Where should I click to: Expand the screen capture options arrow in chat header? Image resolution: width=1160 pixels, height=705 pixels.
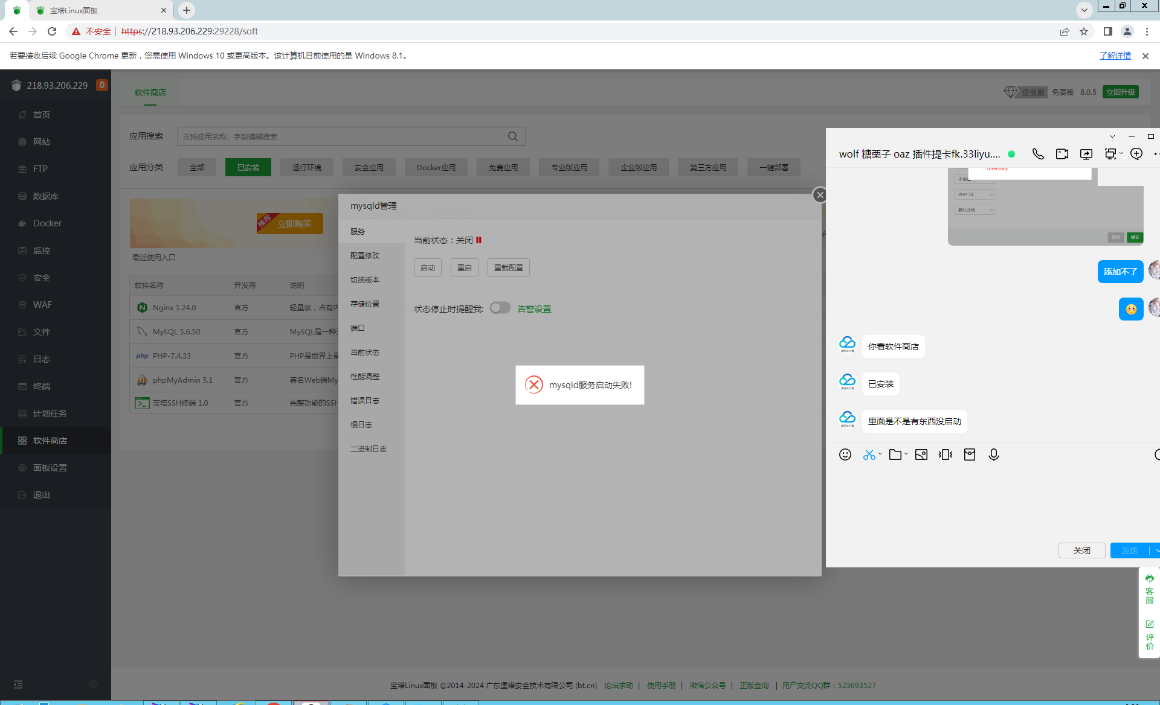pos(1121,153)
